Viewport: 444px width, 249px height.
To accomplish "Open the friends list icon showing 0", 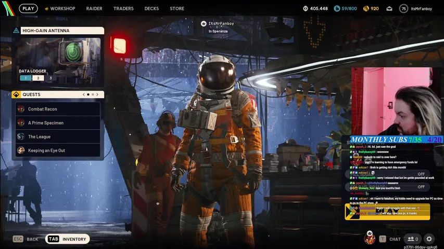I will [x=413, y=239].
